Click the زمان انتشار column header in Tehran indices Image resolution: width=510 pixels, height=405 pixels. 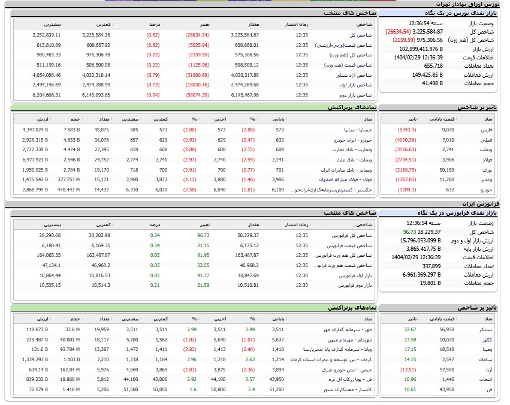(x=296, y=25)
